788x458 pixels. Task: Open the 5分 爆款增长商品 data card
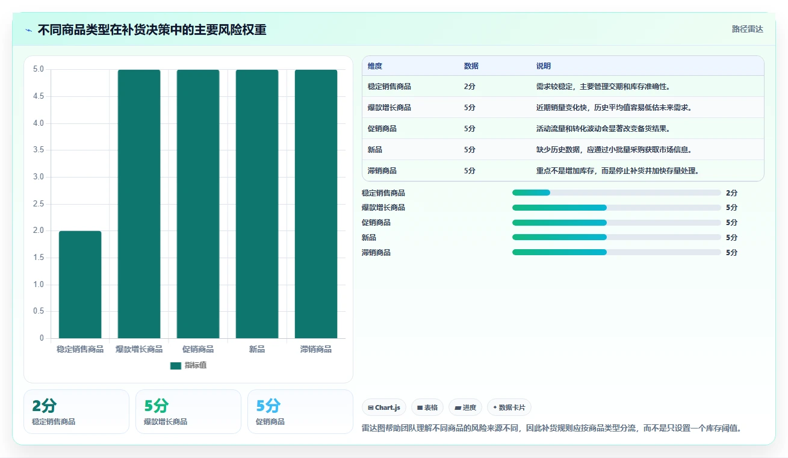(x=188, y=412)
